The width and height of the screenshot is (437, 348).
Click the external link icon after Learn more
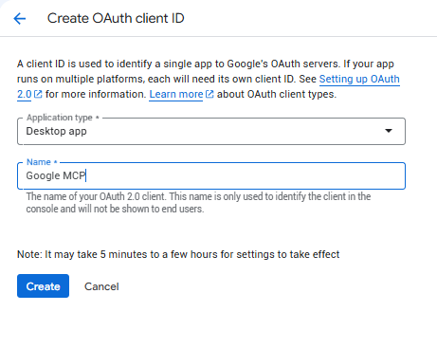click(x=209, y=94)
